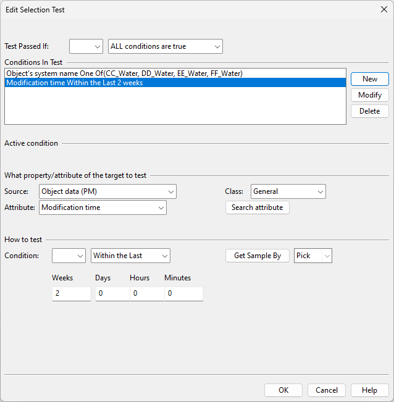This screenshot has width=394, height=402.
Task: Select the Modification time Within the Last condition
Action: tap(74, 83)
